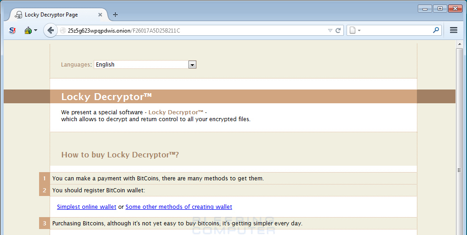This screenshot has width=467, height=235.
Task: Open the hamburger menu
Action: [x=453, y=30]
